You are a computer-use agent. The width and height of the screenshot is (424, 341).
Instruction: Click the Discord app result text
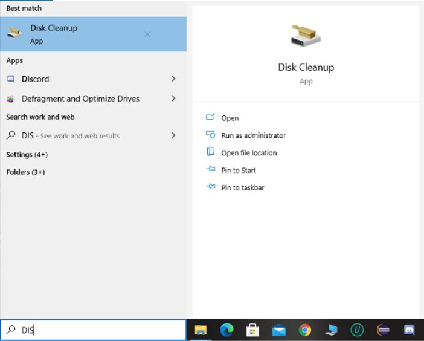coord(35,79)
